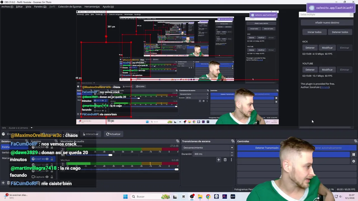Open the donate link
This screenshot has width=358, height=201.
[325, 87]
